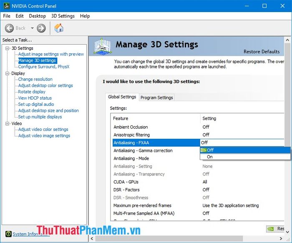292x243 pixels.
Task: Click CUDA - GPUs All value
Action: point(205,182)
